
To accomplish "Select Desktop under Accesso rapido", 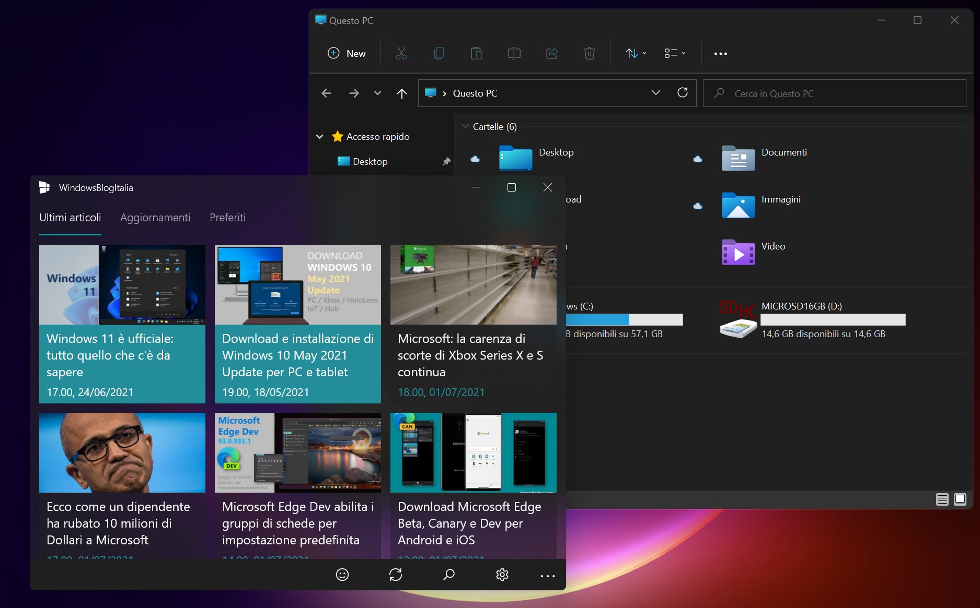I will [x=370, y=162].
